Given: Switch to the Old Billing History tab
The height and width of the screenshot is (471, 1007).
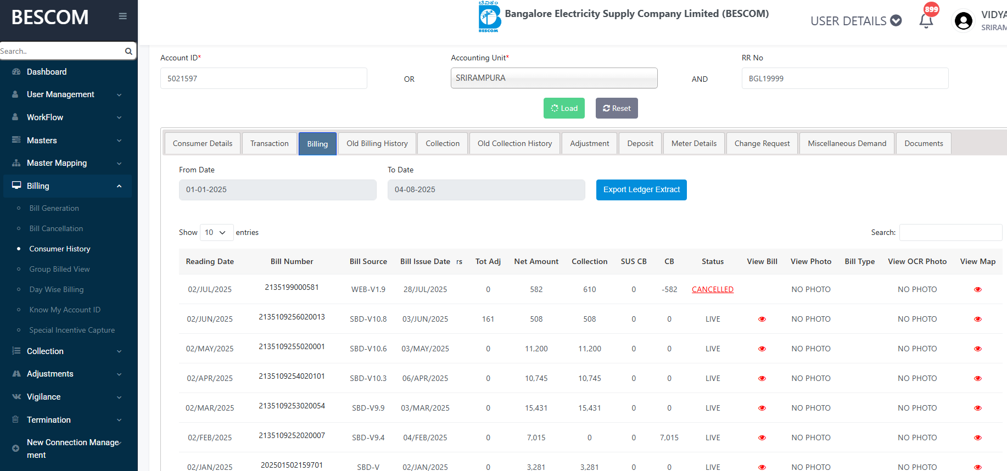Looking at the screenshot, I should 377,143.
